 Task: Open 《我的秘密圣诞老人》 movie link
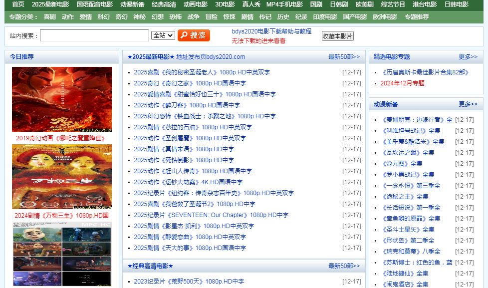pos(202,72)
